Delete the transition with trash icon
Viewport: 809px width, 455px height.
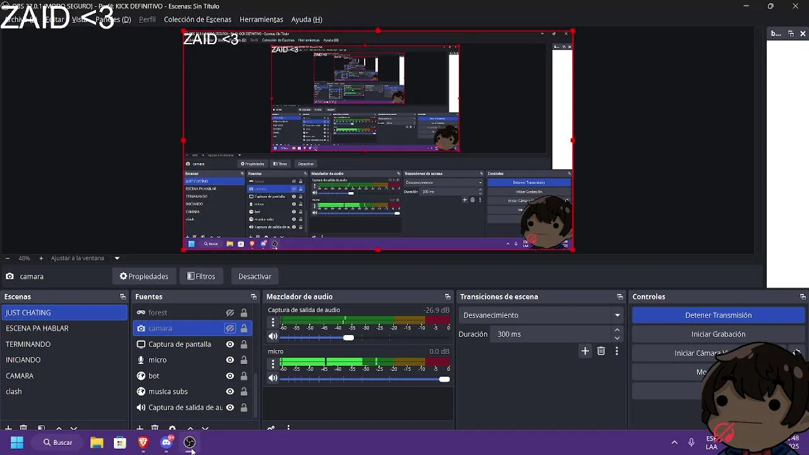[601, 351]
